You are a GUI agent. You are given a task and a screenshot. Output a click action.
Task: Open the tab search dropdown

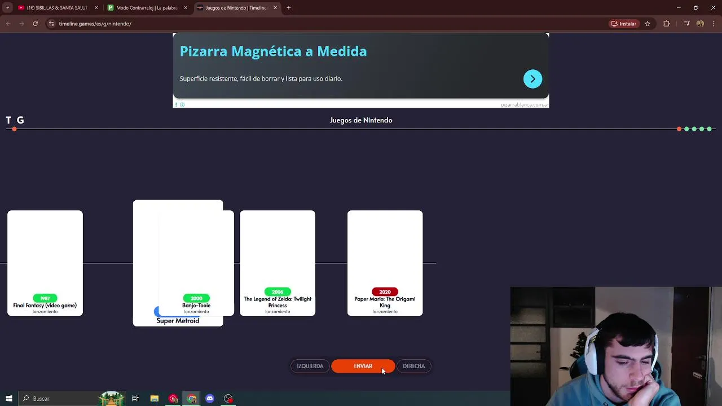coord(7,8)
